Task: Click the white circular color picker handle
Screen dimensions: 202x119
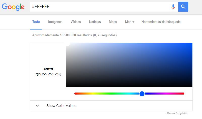Action: 67,43
